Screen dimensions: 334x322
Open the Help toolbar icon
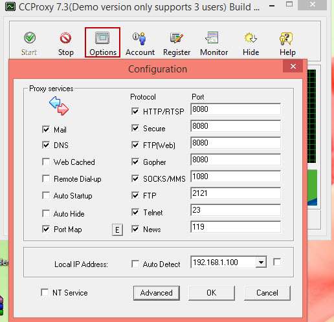click(x=287, y=43)
